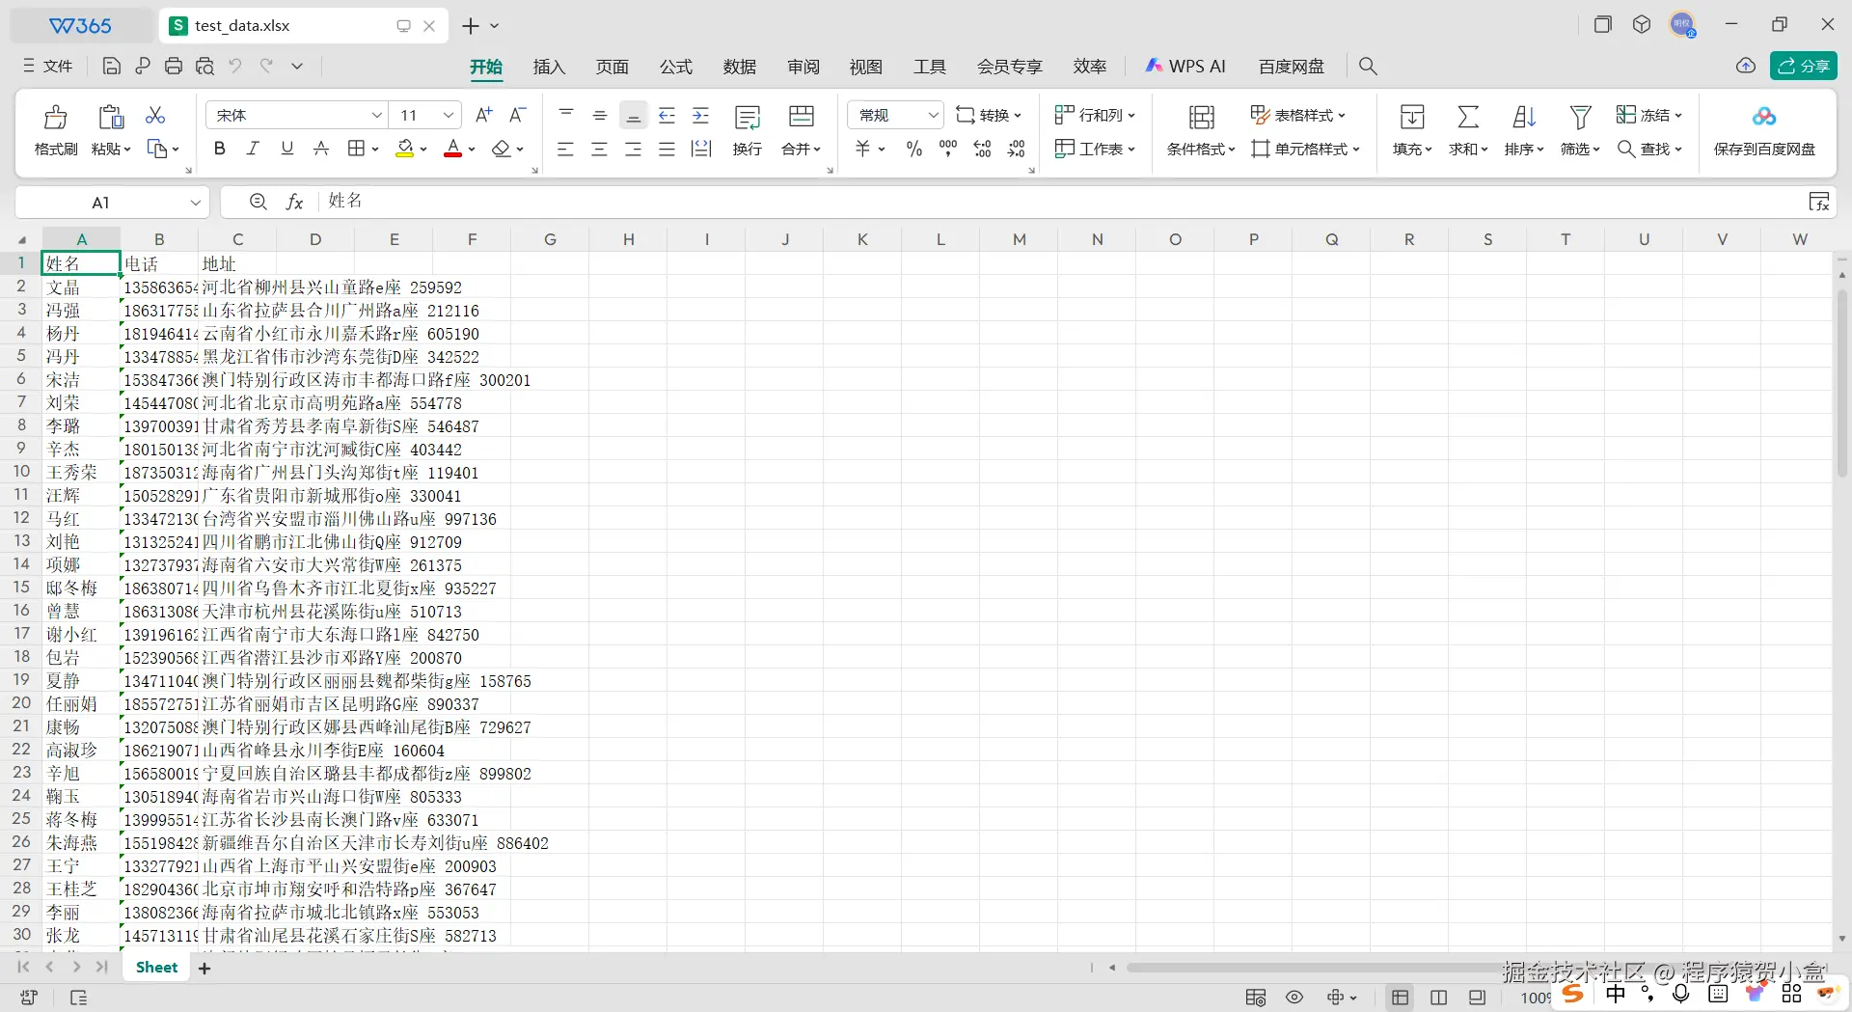Click the Increase Decimal icon
Viewport: 1852px width, 1012px height.
click(x=982, y=149)
